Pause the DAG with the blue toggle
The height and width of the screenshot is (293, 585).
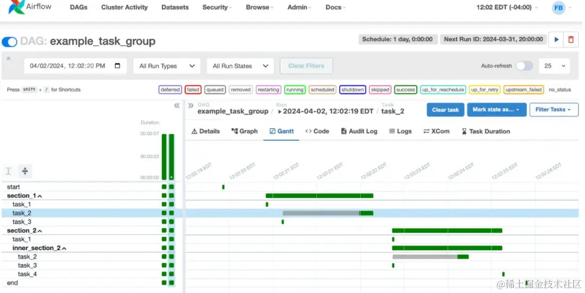(x=10, y=41)
